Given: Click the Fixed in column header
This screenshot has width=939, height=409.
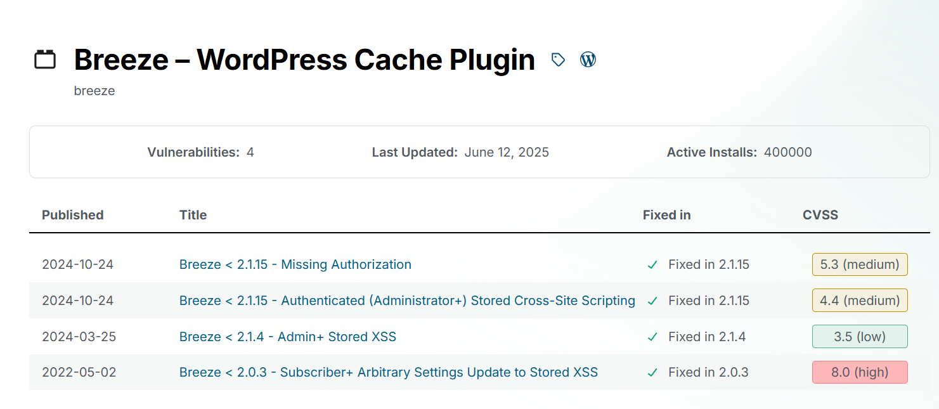Looking at the screenshot, I should [667, 215].
